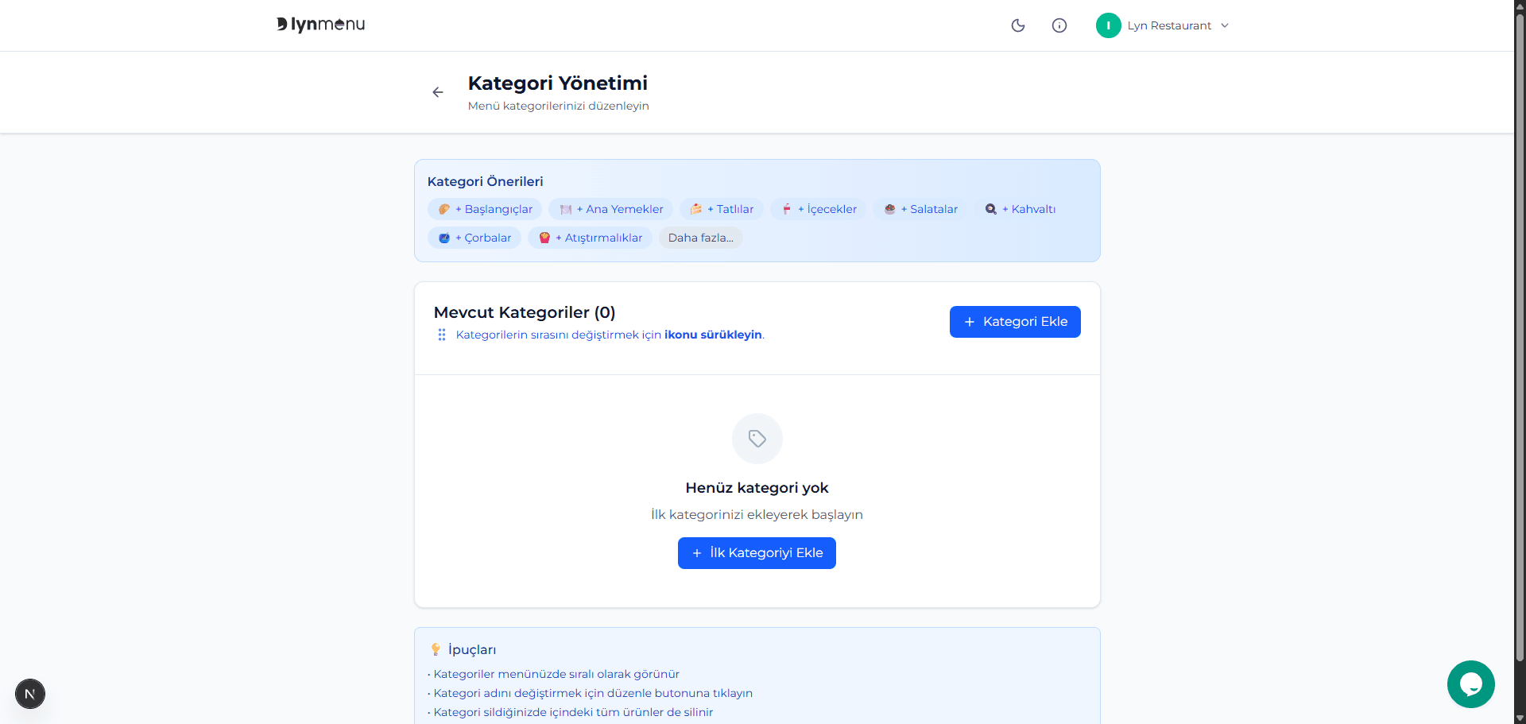1526x724 pixels.
Task: Click the N badge in the bottom-left corner
Action: point(29,694)
